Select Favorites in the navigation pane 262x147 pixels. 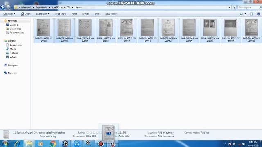12,21
